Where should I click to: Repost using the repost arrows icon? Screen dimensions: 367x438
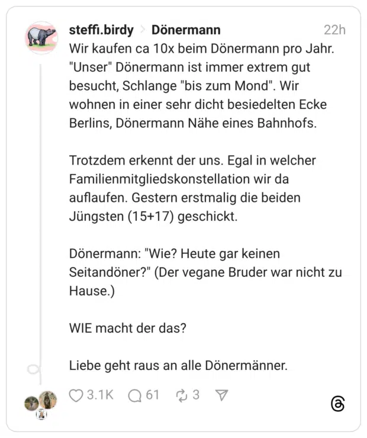pos(181,395)
